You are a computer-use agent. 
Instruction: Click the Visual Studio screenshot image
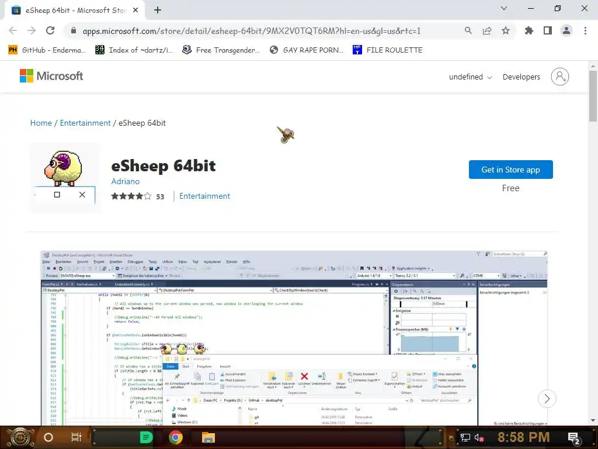(294, 338)
